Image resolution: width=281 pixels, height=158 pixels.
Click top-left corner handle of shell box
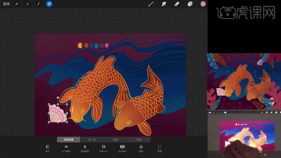tap(49, 104)
